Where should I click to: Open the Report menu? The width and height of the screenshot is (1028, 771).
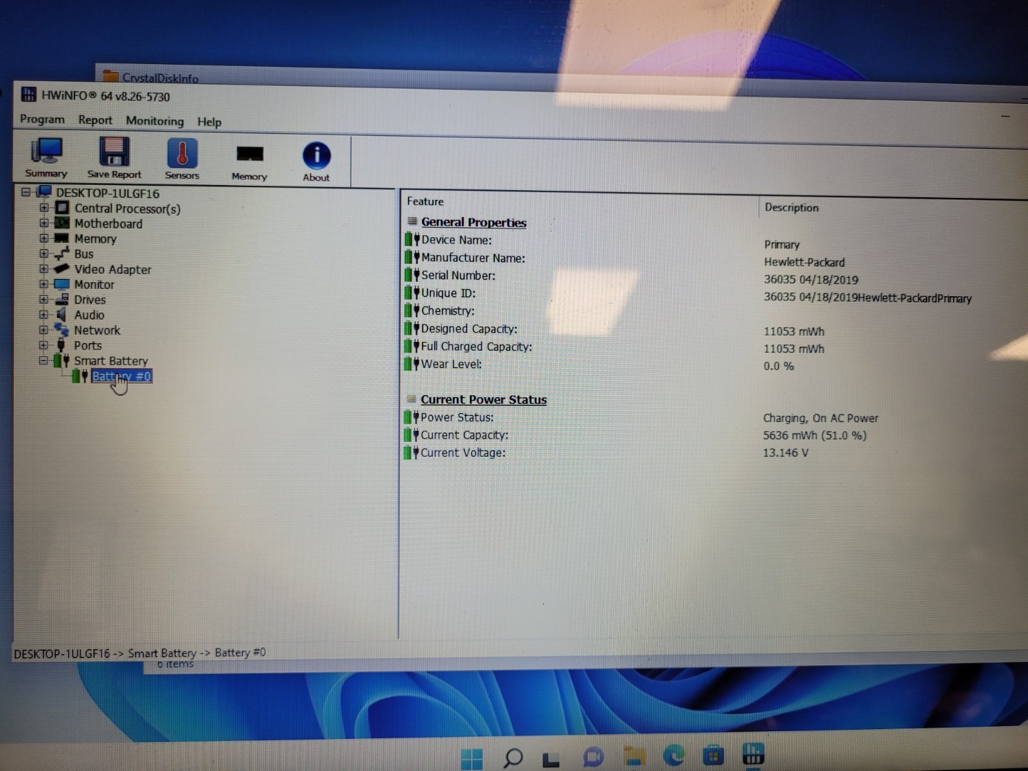click(x=95, y=120)
